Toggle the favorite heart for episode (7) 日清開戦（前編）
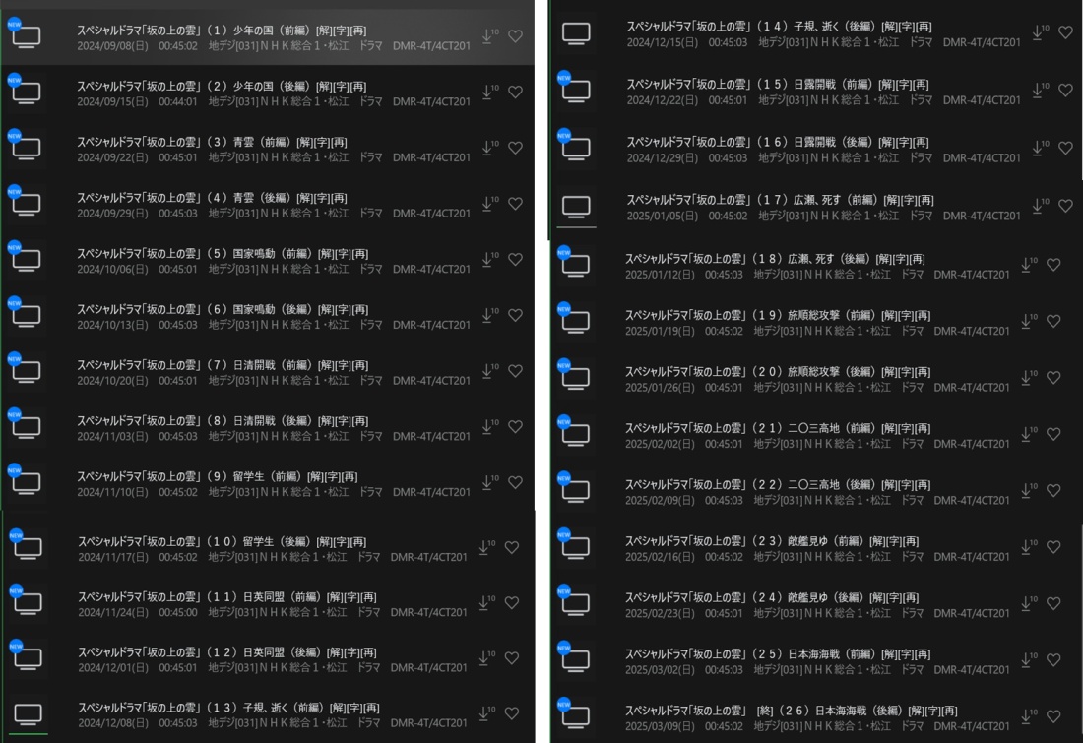This screenshot has height=743, width=1083. 515,371
